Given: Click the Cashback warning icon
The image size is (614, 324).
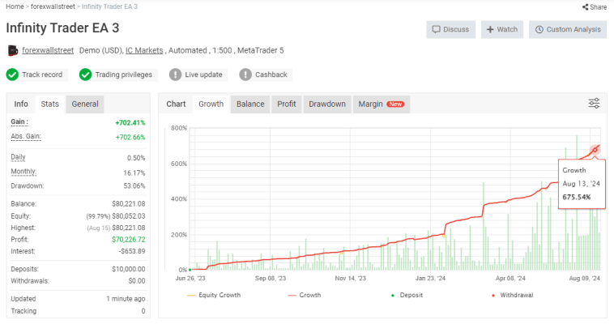Looking at the screenshot, I should pyautogui.click(x=245, y=75).
